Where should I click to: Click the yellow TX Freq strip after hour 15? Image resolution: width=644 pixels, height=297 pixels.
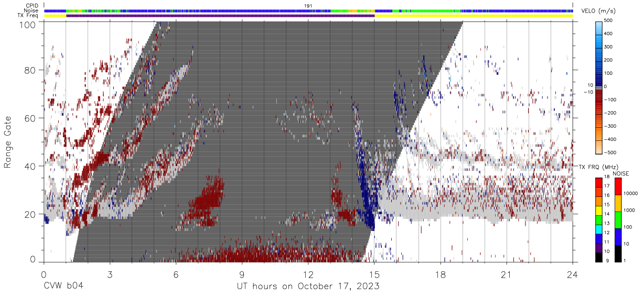click(474, 16)
